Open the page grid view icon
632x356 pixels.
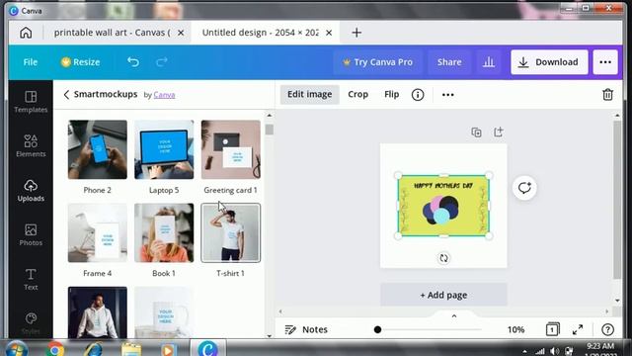(552, 329)
